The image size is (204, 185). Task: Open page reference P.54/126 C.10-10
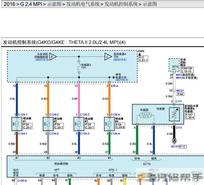coord(187,70)
